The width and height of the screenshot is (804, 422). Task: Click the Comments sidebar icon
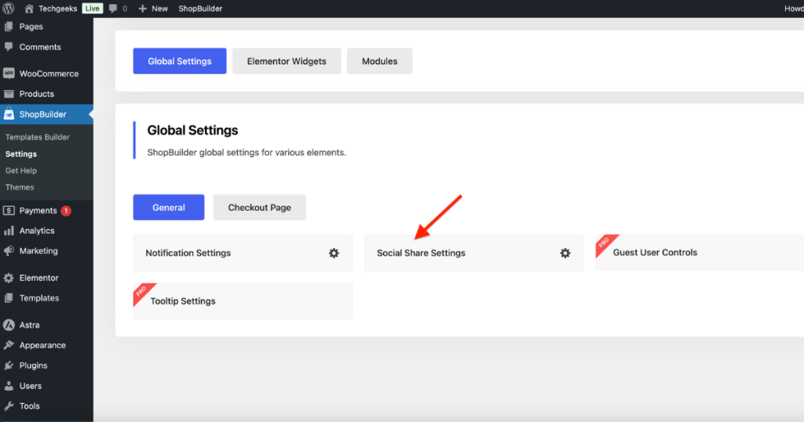[9, 46]
